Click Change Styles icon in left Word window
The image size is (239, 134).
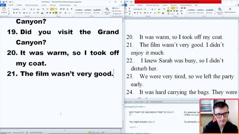(x=107, y=11)
